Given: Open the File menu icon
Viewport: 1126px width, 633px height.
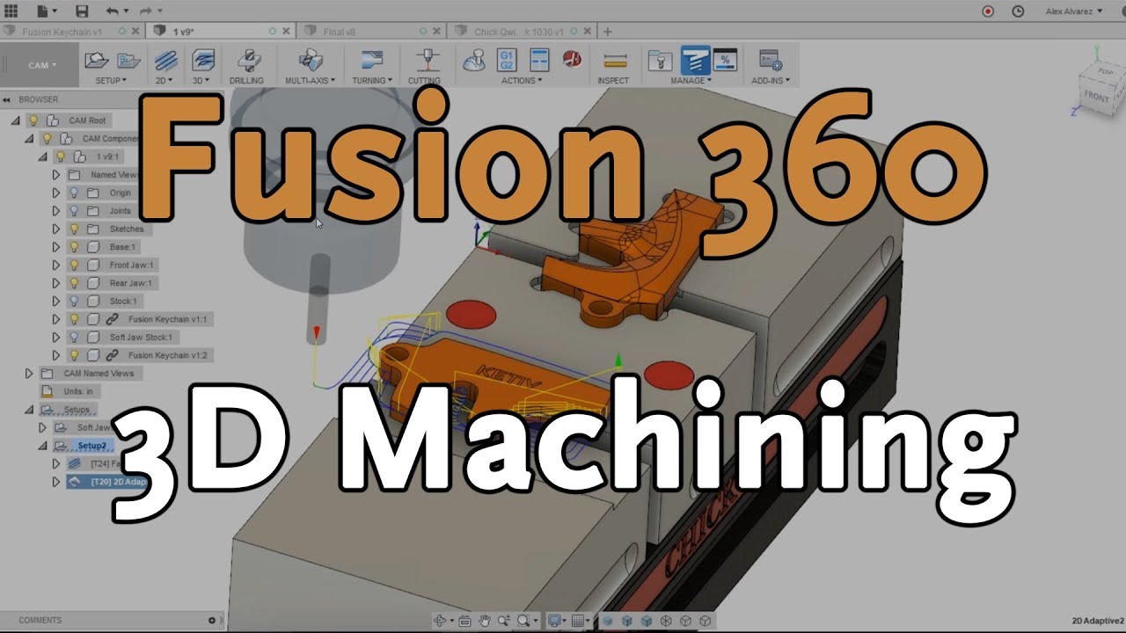Looking at the screenshot, I should [x=42, y=11].
